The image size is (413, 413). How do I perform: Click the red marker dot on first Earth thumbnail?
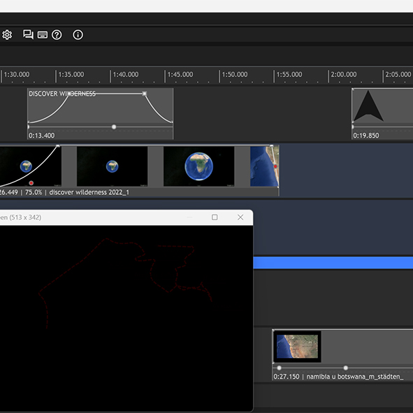click(31, 183)
